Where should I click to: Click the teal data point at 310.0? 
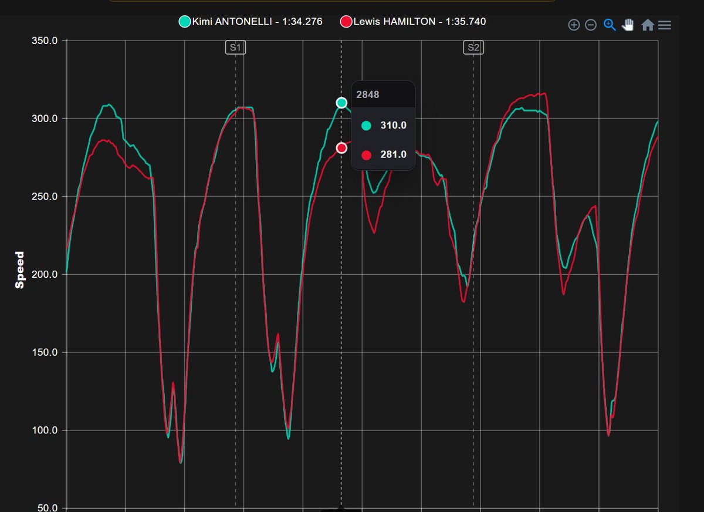pos(341,103)
